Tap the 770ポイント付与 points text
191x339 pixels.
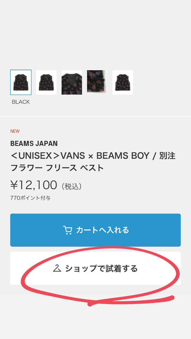[x=30, y=198]
